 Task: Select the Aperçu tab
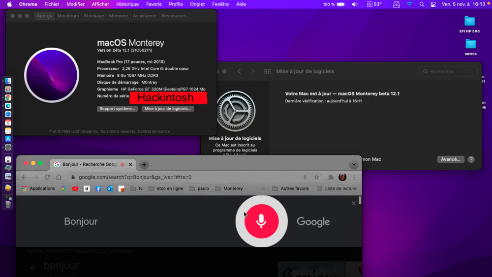(45, 16)
